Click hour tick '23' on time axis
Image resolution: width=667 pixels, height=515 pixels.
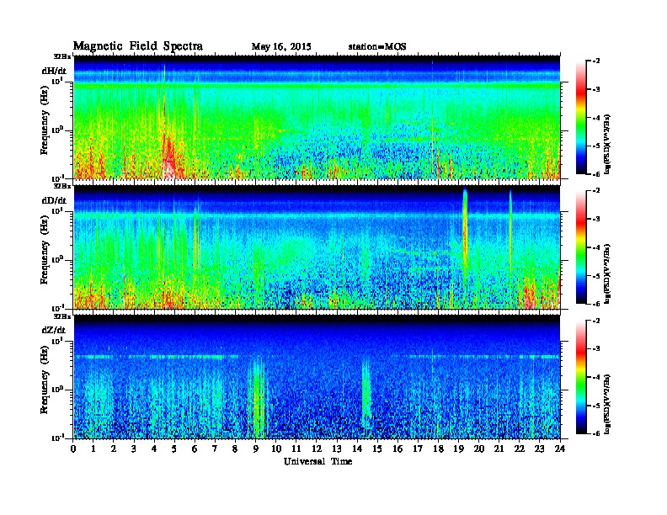pyautogui.click(x=540, y=449)
